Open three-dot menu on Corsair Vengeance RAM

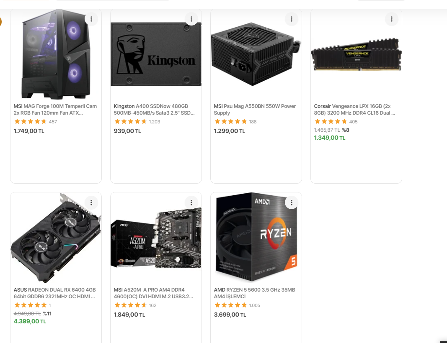[391, 19]
